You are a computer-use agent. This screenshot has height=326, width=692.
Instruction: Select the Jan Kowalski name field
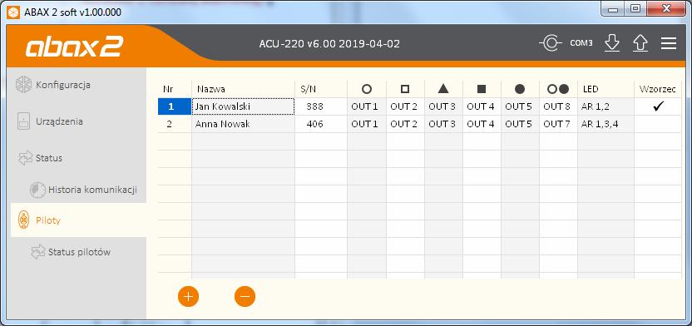point(243,106)
